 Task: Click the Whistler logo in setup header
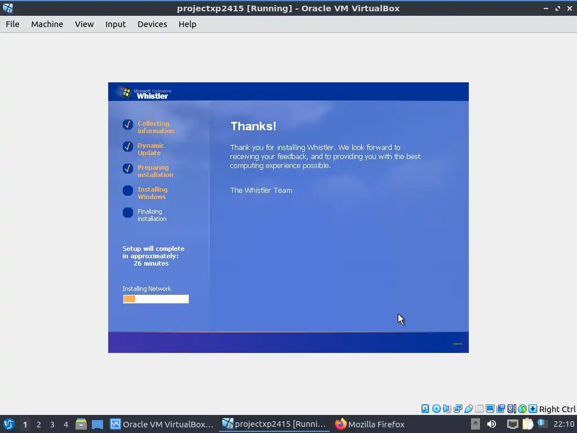(x=144, y=92)
